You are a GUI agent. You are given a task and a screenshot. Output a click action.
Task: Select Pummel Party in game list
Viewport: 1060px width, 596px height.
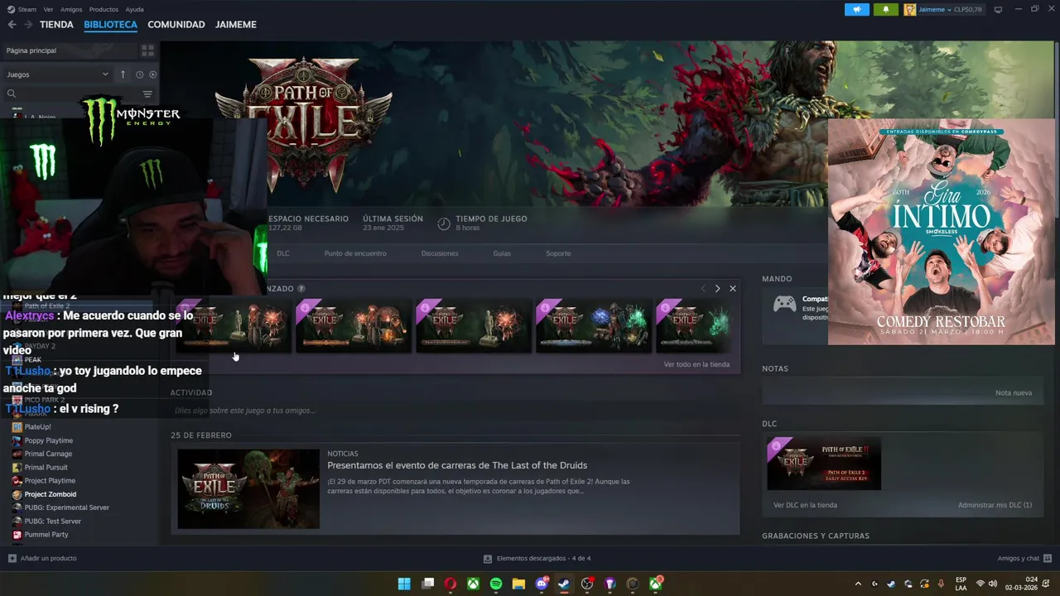(46, 535)
